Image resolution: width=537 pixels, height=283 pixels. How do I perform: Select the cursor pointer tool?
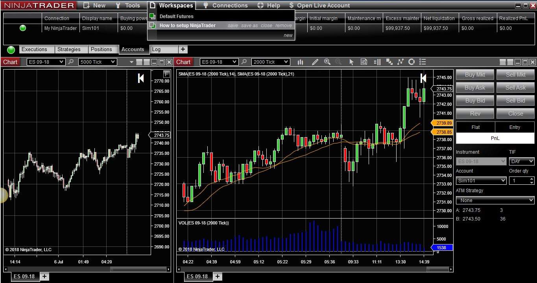pyautogui.click(x=351, y=62)
